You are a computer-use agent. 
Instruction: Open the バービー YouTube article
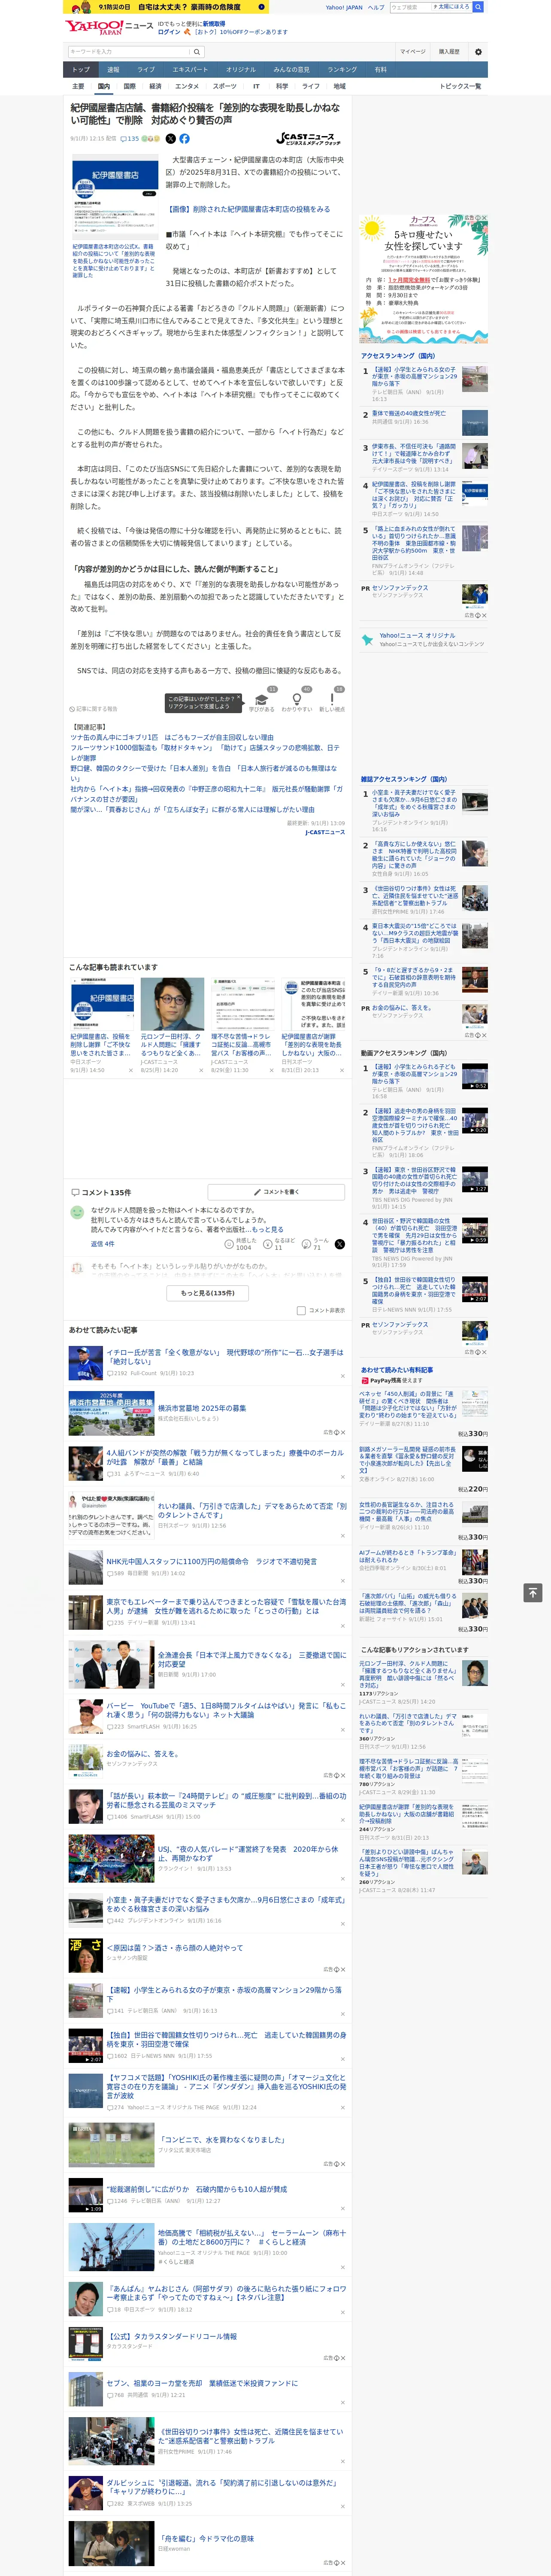point(226,1710)
